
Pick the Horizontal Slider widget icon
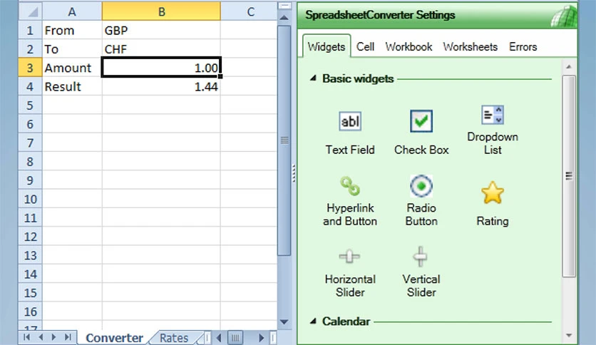(x=350, y=257)
